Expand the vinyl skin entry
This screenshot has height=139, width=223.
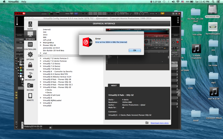[41, 53]
